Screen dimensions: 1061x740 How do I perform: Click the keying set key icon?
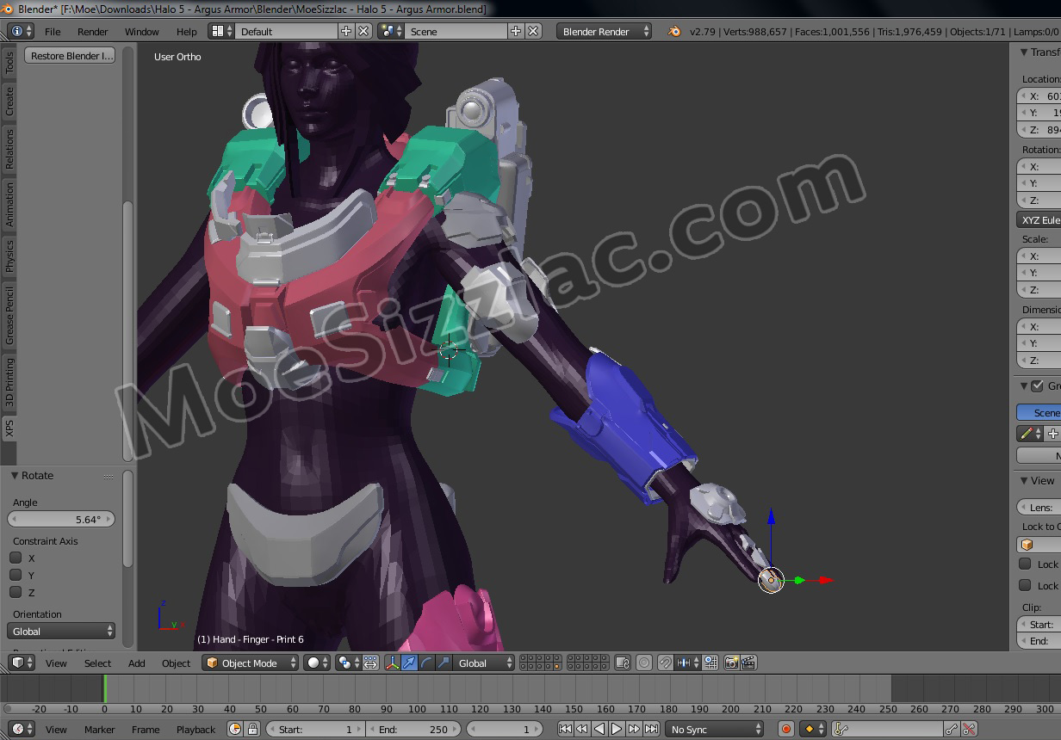pos(843,729)
